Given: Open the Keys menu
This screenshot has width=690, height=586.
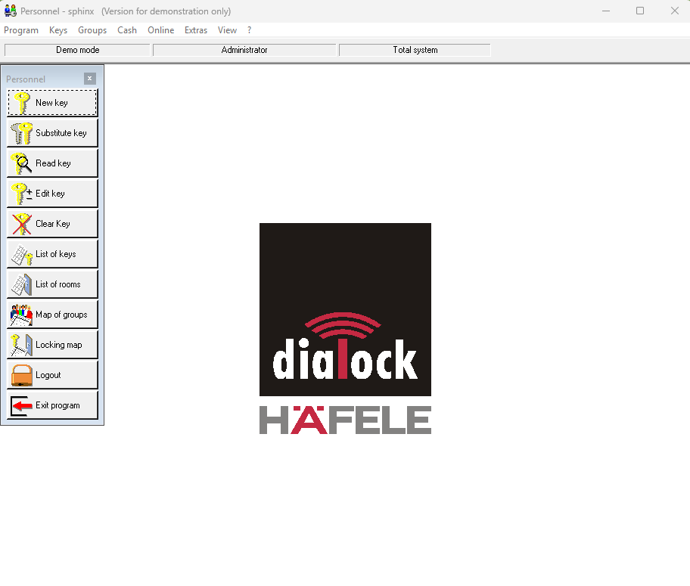Looking at the screenshot, I should (58, 30).
